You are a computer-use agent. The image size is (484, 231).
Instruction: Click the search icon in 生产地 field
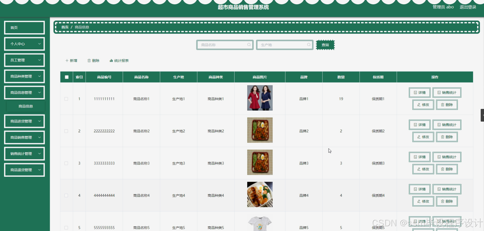click(309, 45)
